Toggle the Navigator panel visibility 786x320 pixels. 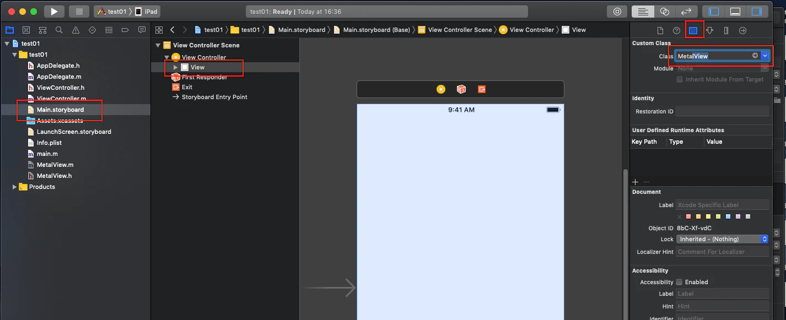point(714,11)
